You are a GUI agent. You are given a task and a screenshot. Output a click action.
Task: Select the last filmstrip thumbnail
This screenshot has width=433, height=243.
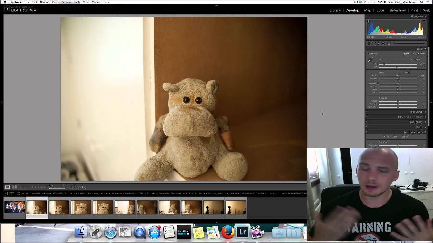(235, 207)
